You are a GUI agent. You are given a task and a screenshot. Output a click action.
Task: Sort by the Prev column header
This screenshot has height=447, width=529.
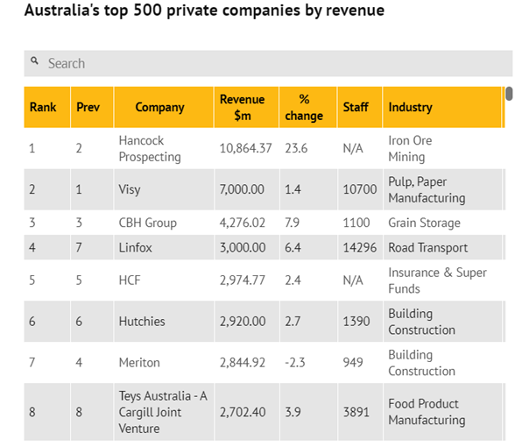(92, 107)
